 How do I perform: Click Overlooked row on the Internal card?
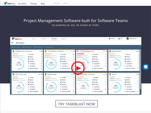(132, 89)
